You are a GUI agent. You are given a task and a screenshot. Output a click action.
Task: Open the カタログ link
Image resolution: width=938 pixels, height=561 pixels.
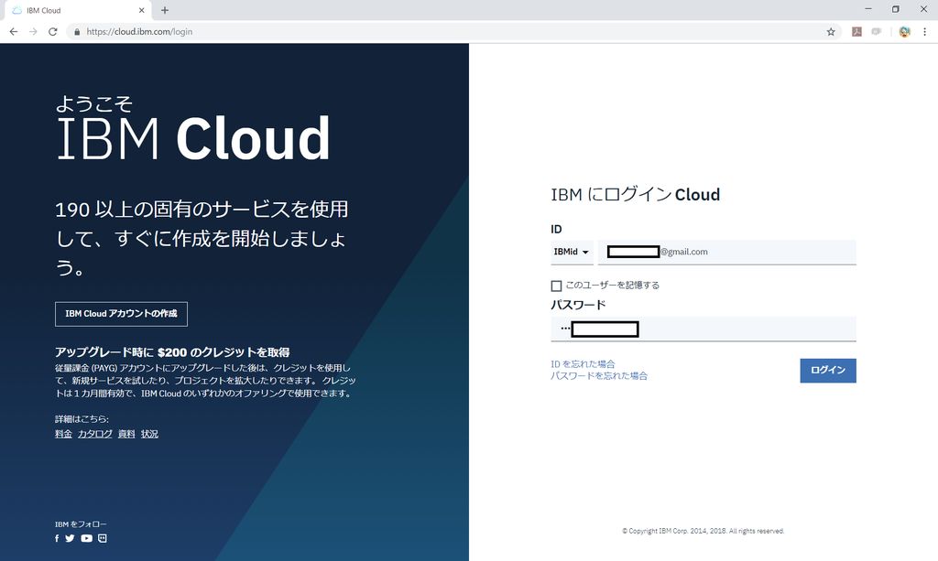(95, 434)
